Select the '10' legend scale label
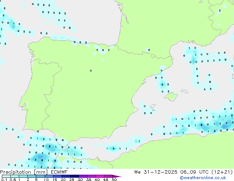 coord(46,180)
